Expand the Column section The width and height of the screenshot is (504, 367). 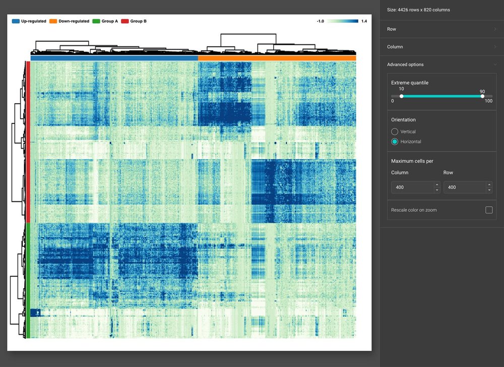(441, 46)
